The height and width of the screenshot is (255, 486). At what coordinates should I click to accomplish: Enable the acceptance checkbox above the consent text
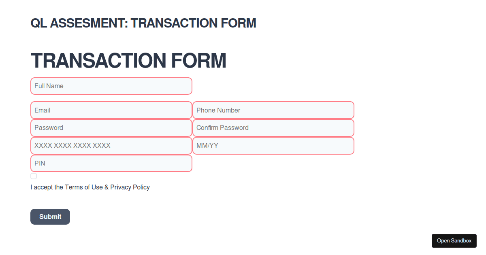[34, 176]
